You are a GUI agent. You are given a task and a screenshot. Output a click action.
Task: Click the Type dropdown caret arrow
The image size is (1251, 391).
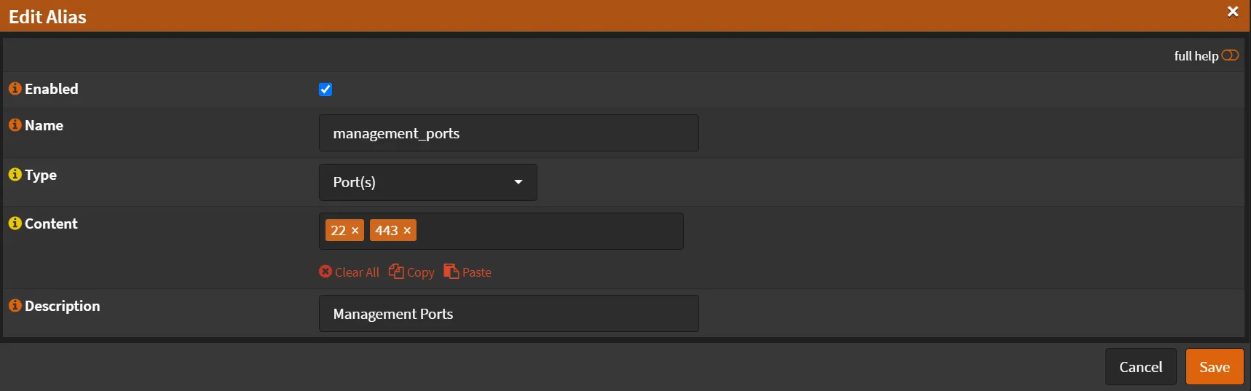click(x=518, y=182)
